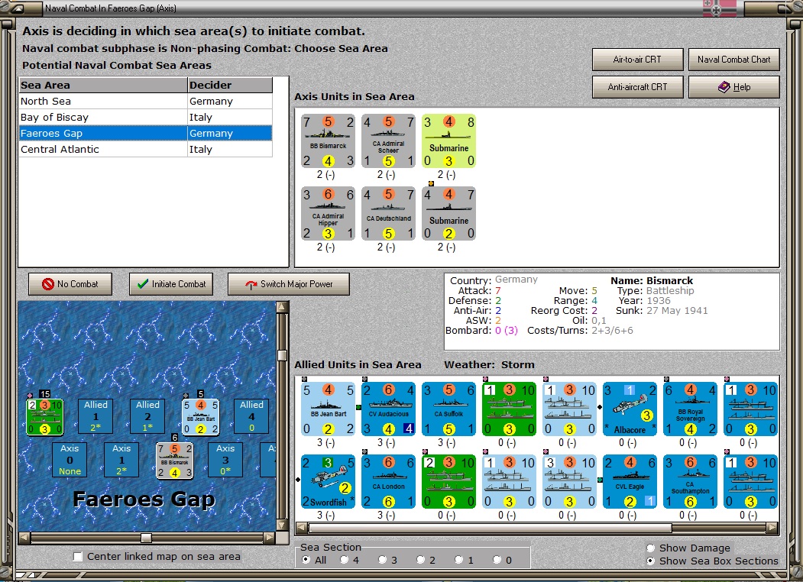The width and height of the screenshot is (803, 582).
Task: Click the map horizontal scrollbar thumb
Action: [146, 538]
